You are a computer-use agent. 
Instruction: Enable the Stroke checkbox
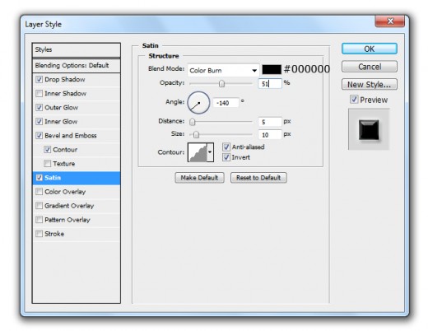tap(39, 234)
